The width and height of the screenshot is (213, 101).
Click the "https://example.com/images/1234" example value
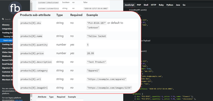(109, 88)
